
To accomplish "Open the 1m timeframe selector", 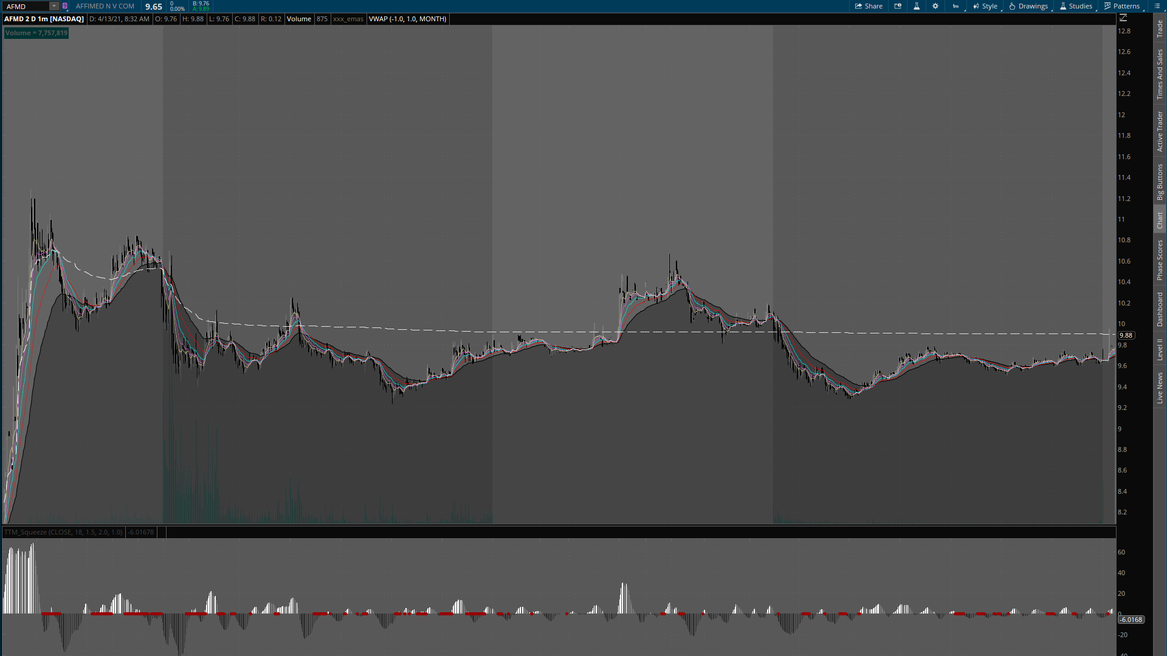I will (x=955, y=6).
